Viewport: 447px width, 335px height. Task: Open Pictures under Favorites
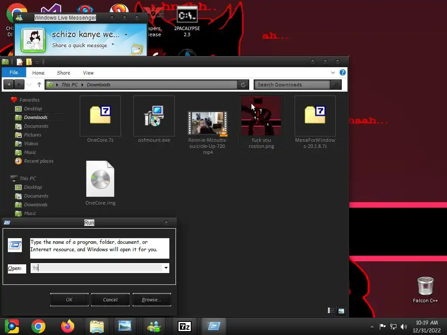(32, 135)
